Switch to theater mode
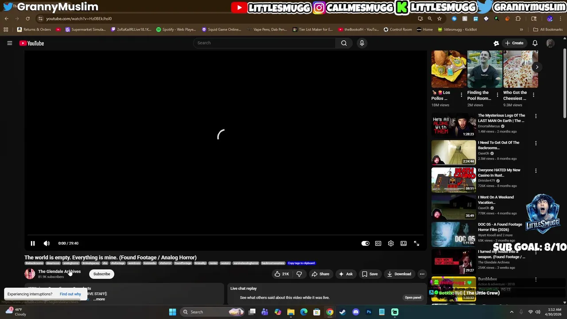The height and width of the screenshot is (319, 567). [x=404, y=243]
